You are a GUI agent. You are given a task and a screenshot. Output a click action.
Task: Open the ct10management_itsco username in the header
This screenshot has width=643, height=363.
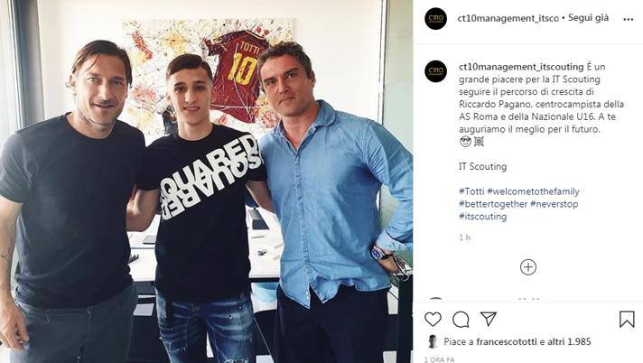[x=508, y=18]
